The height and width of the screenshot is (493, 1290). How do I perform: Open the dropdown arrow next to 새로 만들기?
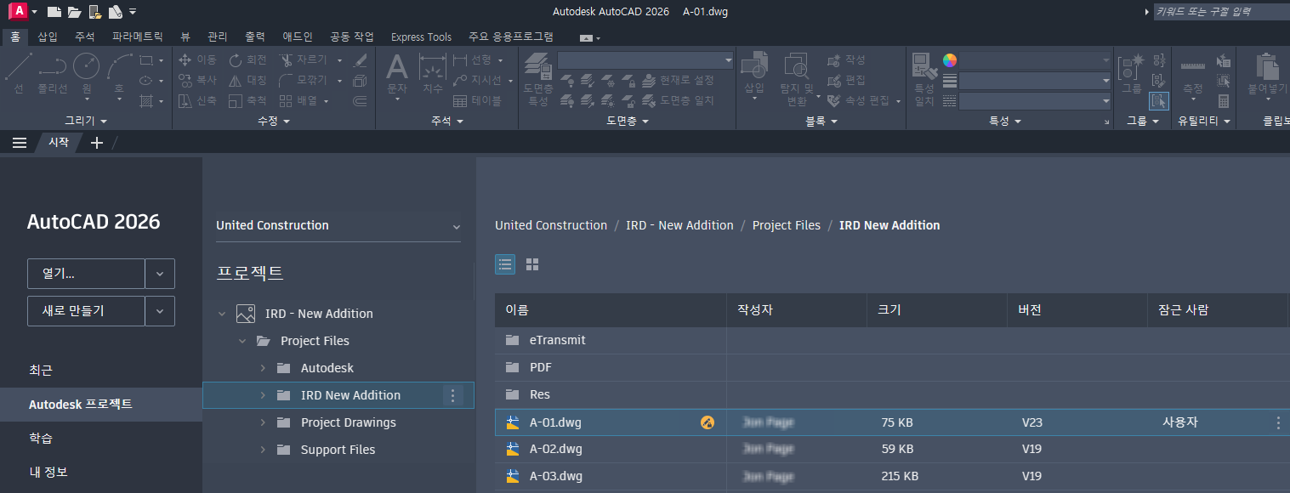160,311
